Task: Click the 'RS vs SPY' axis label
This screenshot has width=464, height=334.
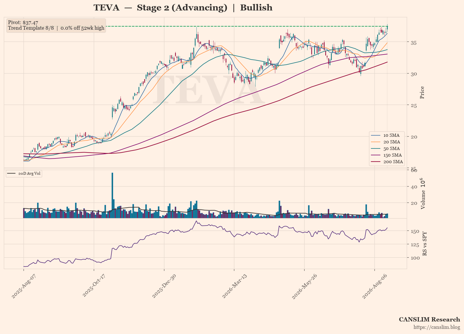Action: click(x=425, y=244)
